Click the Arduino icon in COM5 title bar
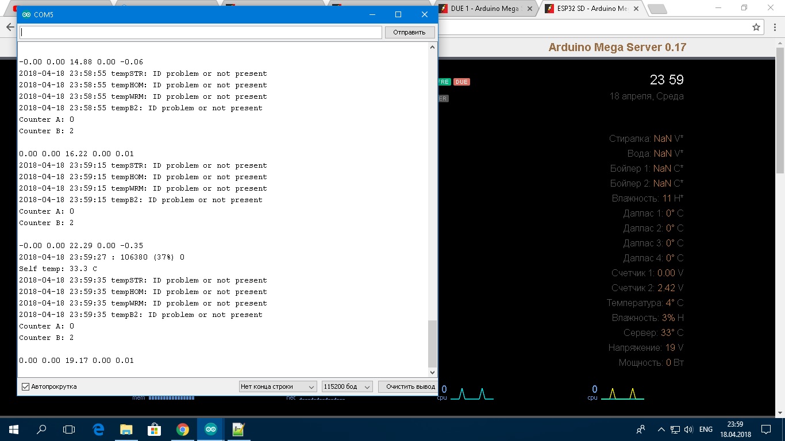Screen dimensions: 785x441 [x=26, y=14]
